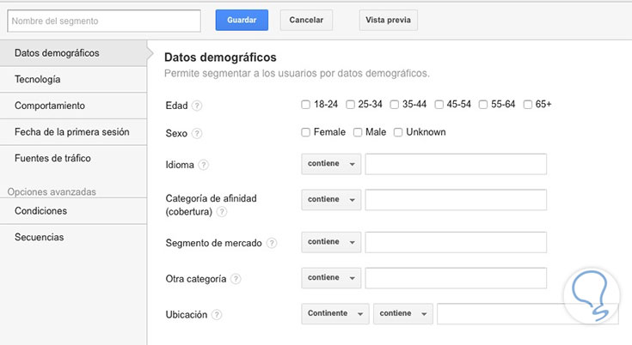Screen dimensions: 632x345
Task: Click the Guardar button
Action: [242, 20]
